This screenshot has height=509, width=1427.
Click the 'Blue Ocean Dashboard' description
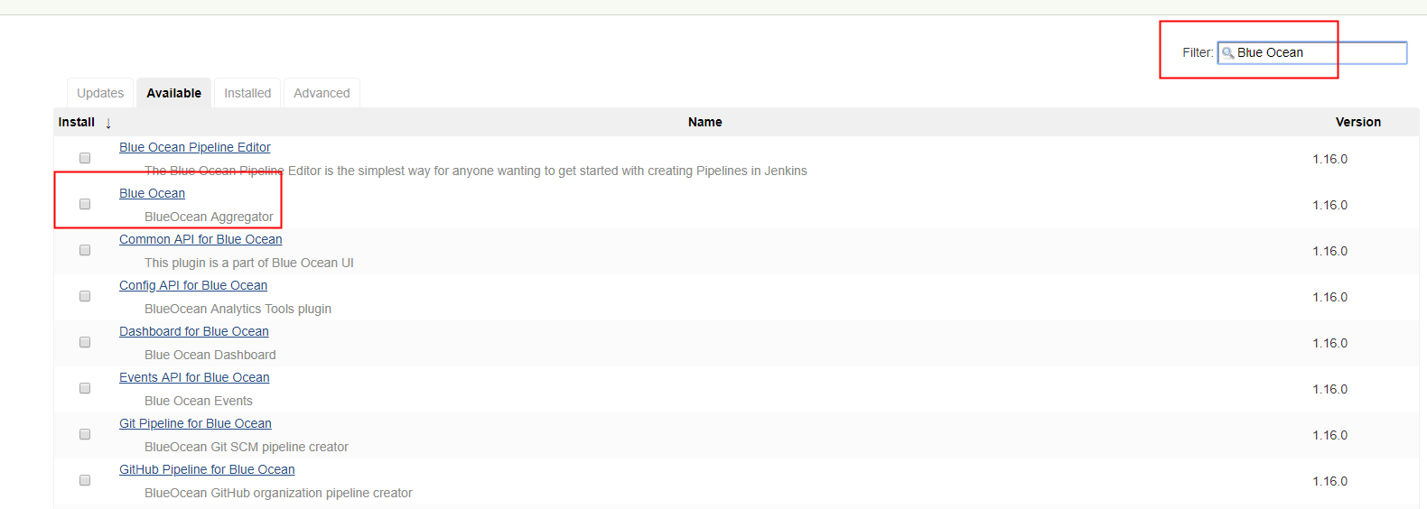pyautogui.click(x=210, y=355)
